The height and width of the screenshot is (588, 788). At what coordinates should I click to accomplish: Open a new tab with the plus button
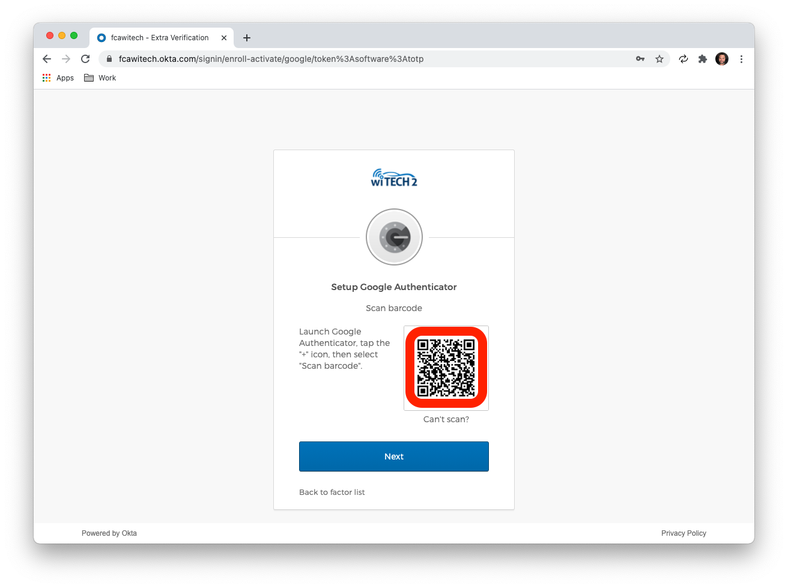point(247,38)
